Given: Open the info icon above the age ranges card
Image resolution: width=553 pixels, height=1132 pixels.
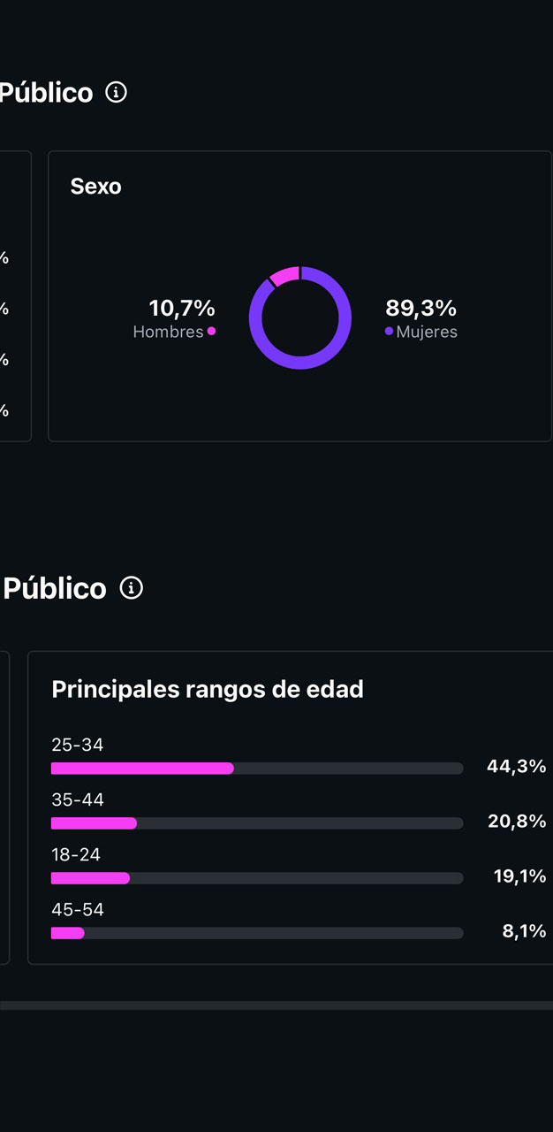Looking at the screenshot, I should [x=131, y=588].
